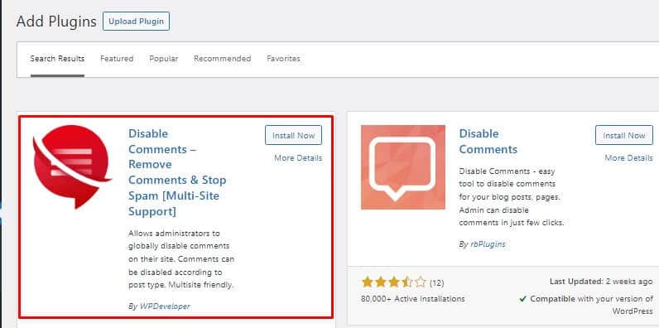The width and height of the screenshot is (659, 328).
Task: Install the WPDeveloper Disable Comments plugin
Action: point(293,135)
